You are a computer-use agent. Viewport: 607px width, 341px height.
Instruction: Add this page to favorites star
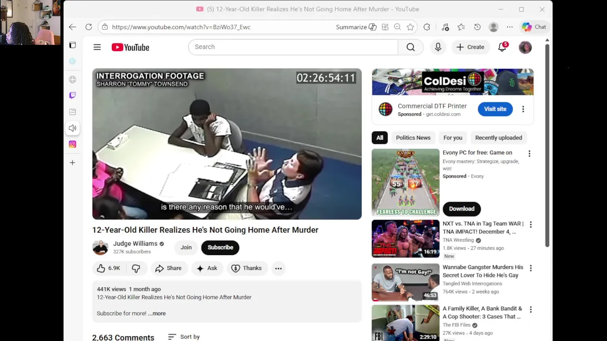pos(410,27)
